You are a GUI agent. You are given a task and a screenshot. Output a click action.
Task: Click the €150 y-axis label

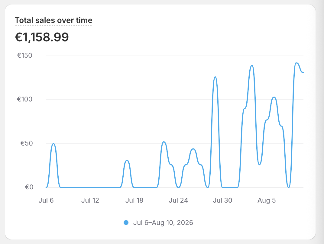click(24, 55)
